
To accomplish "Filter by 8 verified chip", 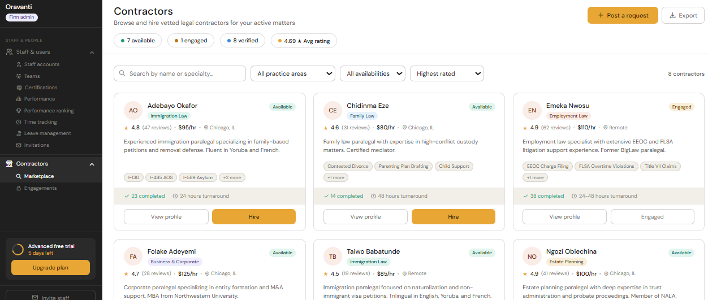I will 242,41.
